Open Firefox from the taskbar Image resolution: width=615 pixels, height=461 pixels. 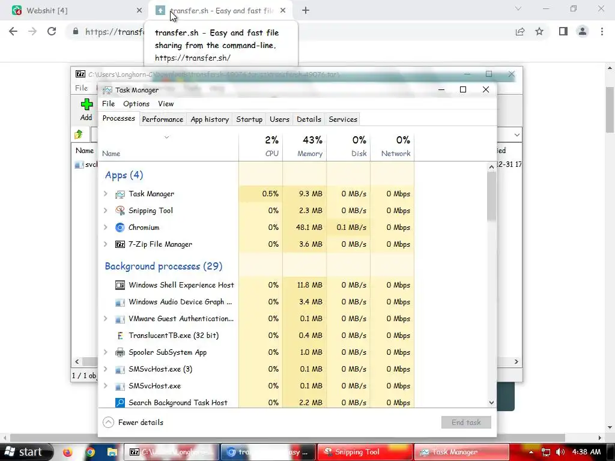pos(68,452)
